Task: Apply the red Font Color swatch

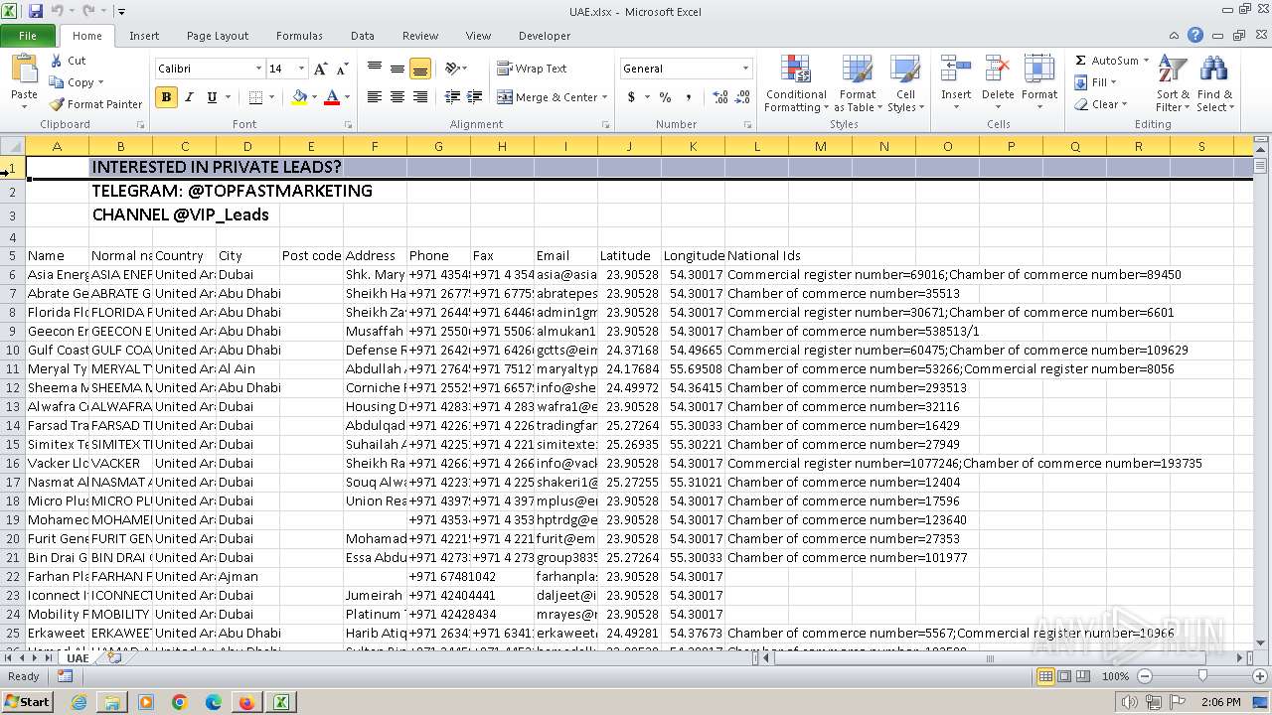Action: 331,97
